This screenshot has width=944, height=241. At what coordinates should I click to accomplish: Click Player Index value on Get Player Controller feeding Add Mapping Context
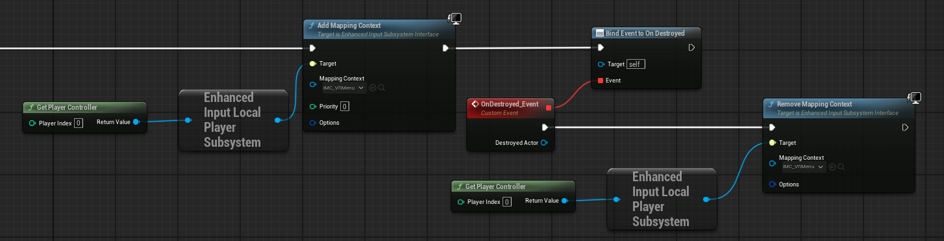[78, 123]
